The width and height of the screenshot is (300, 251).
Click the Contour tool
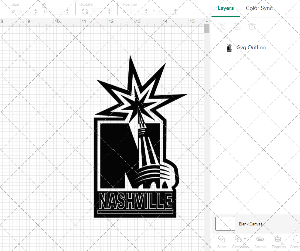click(295, 242)
